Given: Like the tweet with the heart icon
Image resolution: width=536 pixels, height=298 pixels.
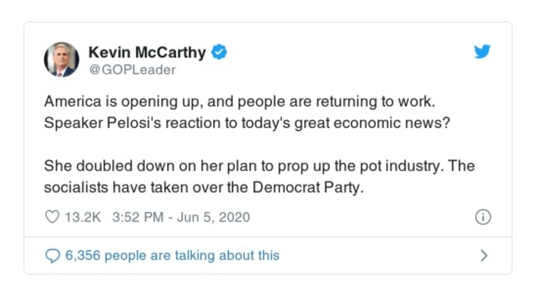Looking at the screenshot, I should click(x=52, y=217).
